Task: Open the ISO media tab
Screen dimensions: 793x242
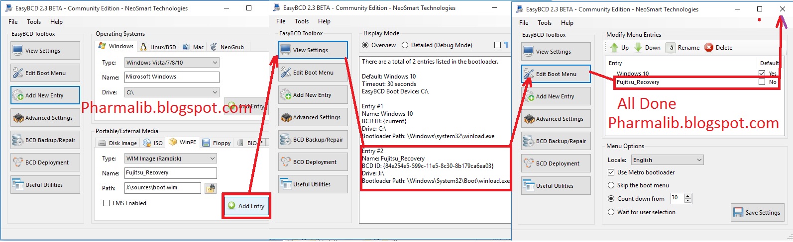Action: pos(153,143)
